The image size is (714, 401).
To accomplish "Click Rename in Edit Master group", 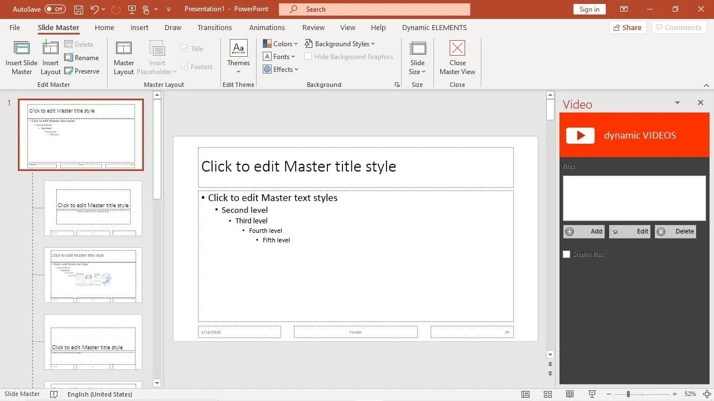I will click(x=81, y=57).
